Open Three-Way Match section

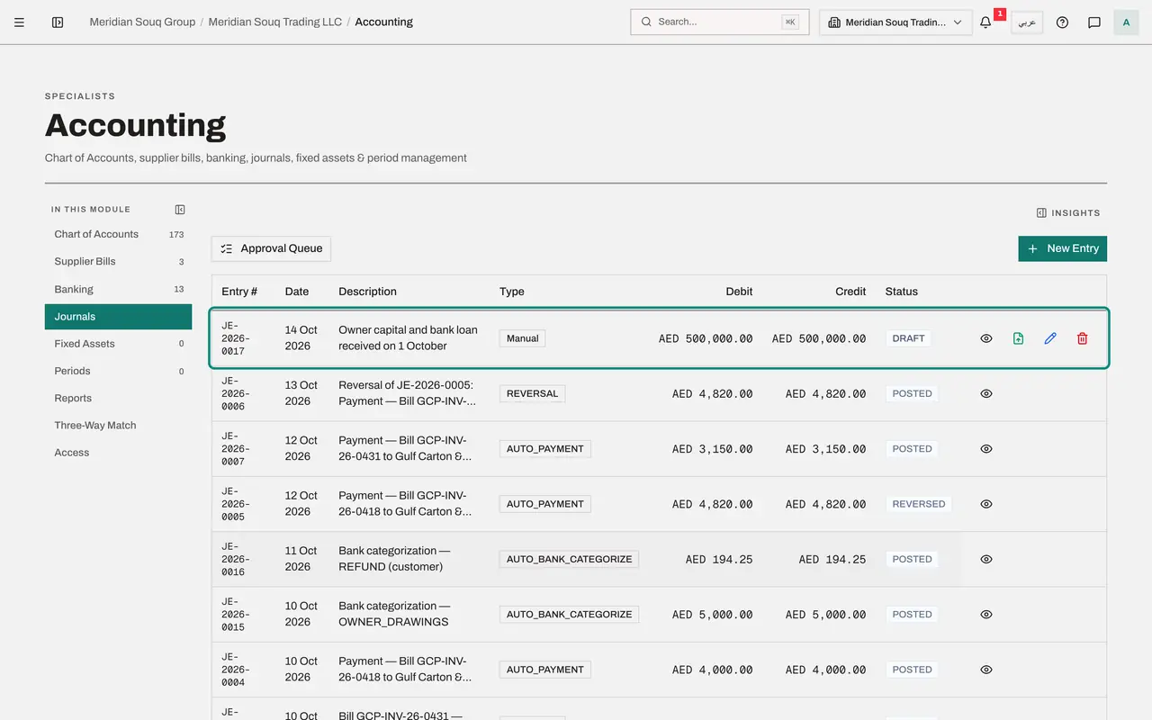click(x=118, y=426)
